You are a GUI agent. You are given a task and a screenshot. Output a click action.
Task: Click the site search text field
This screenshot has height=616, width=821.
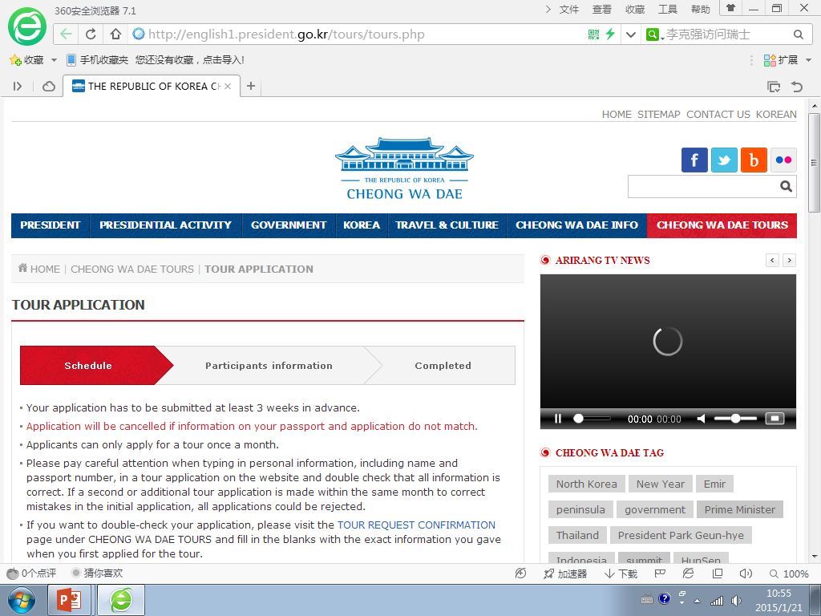[702, 186]
